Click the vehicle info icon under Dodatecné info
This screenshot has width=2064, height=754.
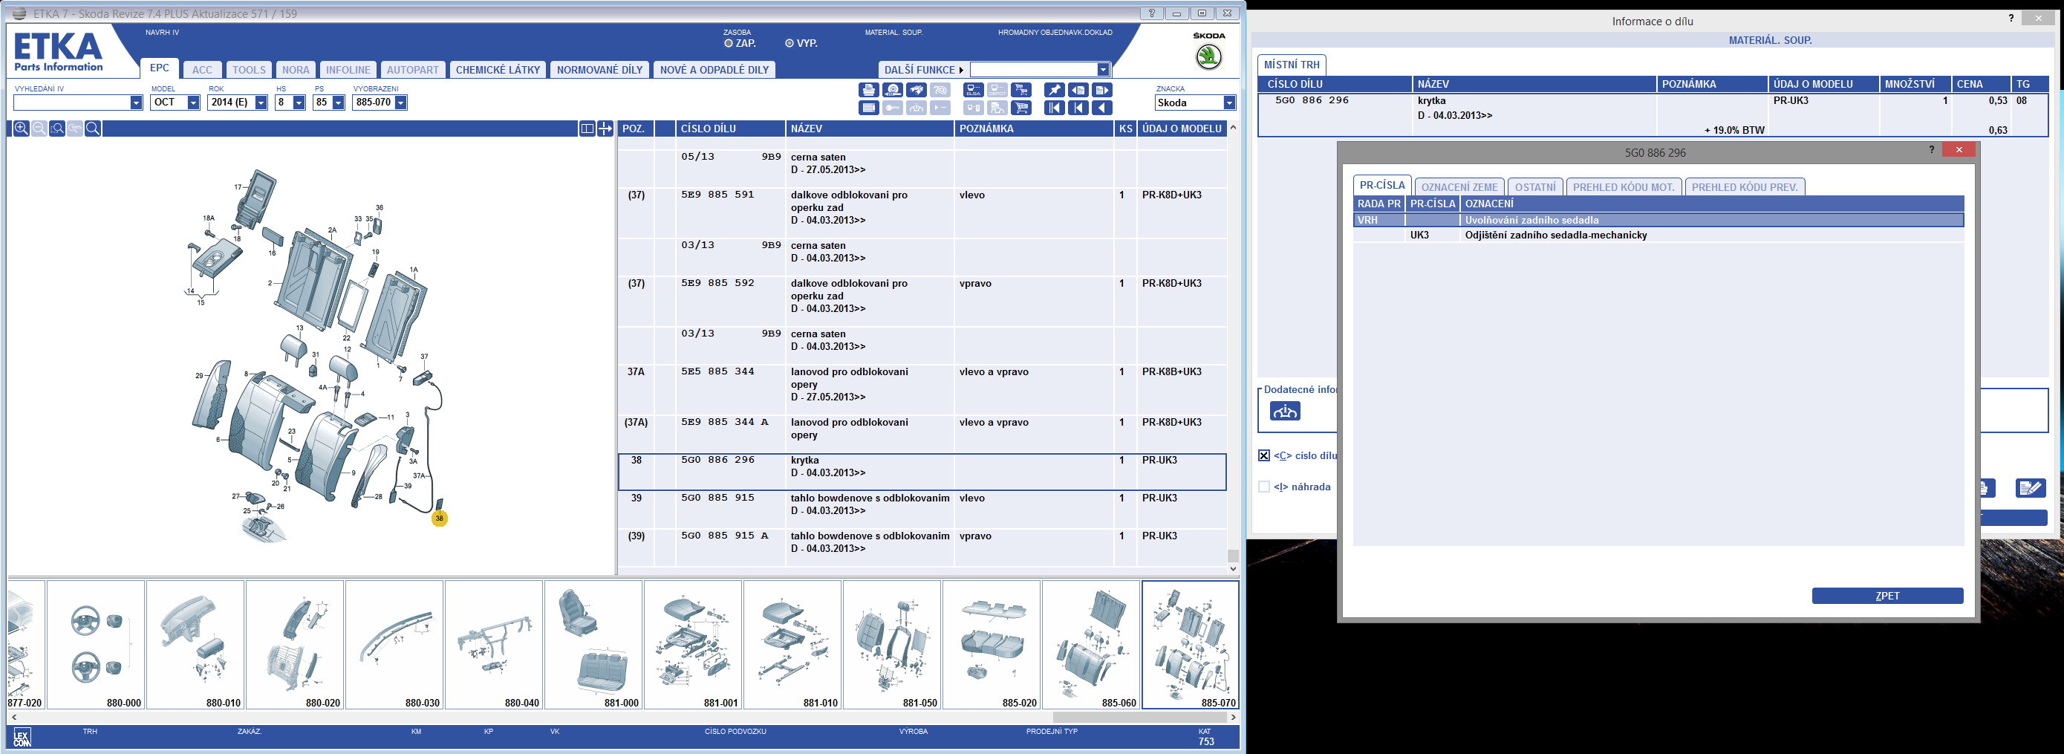1285,411
